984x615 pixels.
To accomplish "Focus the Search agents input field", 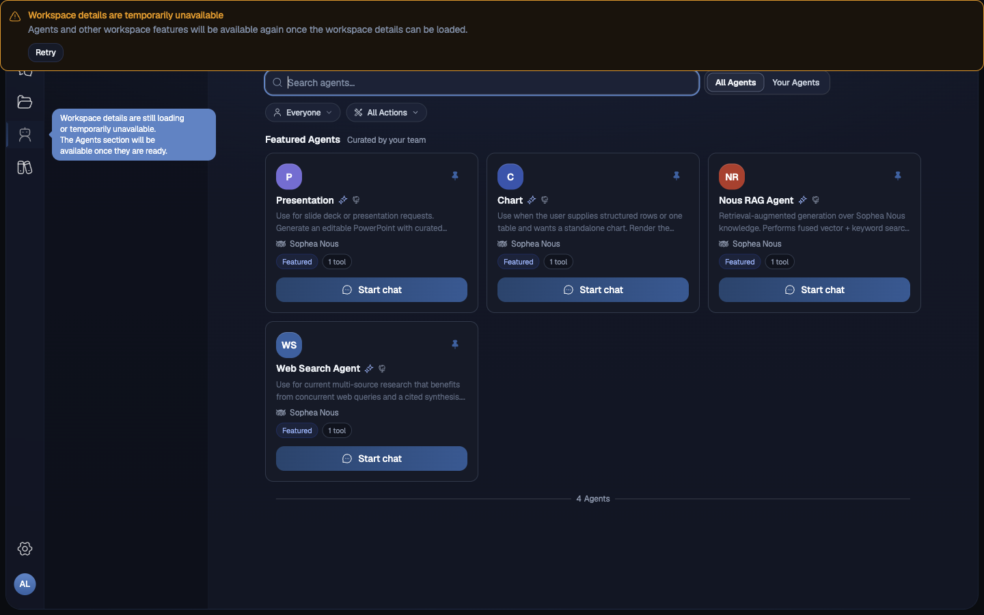I will tap(482, 83).
